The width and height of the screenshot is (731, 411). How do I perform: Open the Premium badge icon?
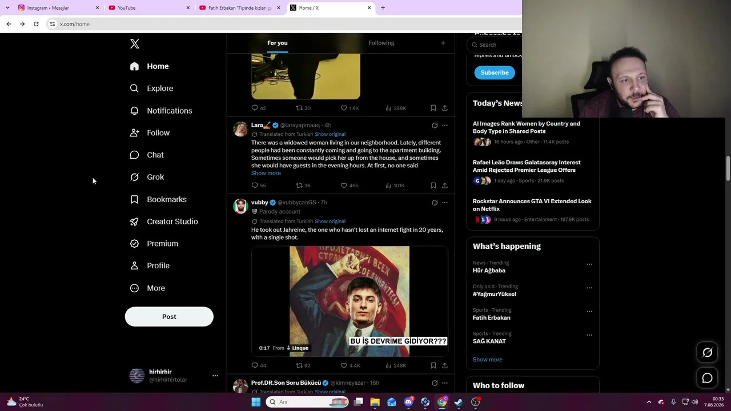point(134,244)
